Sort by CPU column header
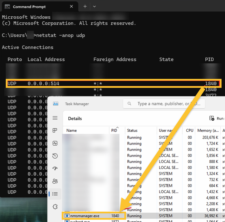This screenshot has width=225, height=222. coord(190,130)
